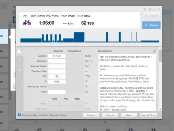Click gray workout icon under day 4
The width and height of the screenshot is (174, 131).
point(17,130)
